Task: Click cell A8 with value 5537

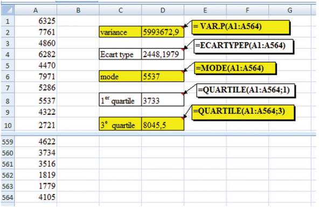Action: tap(36, 100)
